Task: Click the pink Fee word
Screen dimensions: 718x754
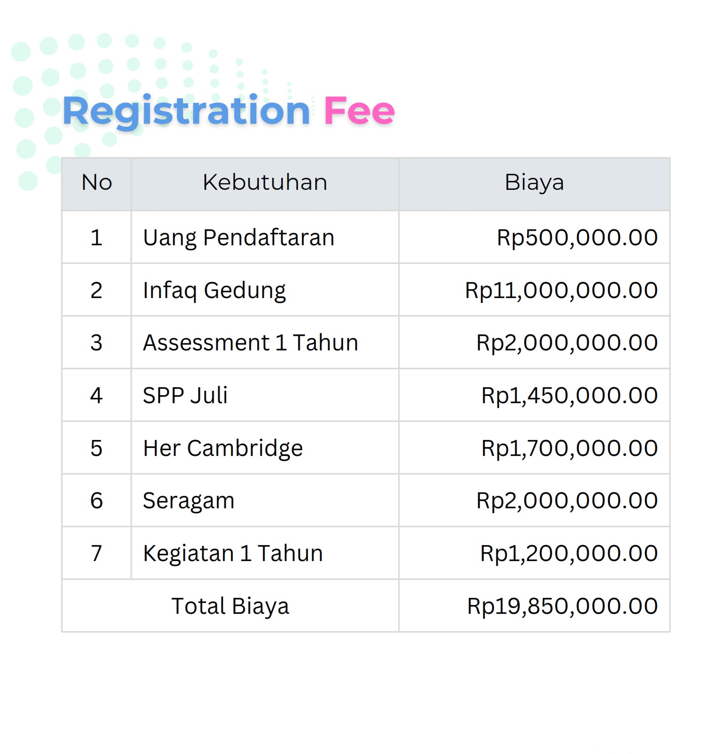Action: click(359, 111)
